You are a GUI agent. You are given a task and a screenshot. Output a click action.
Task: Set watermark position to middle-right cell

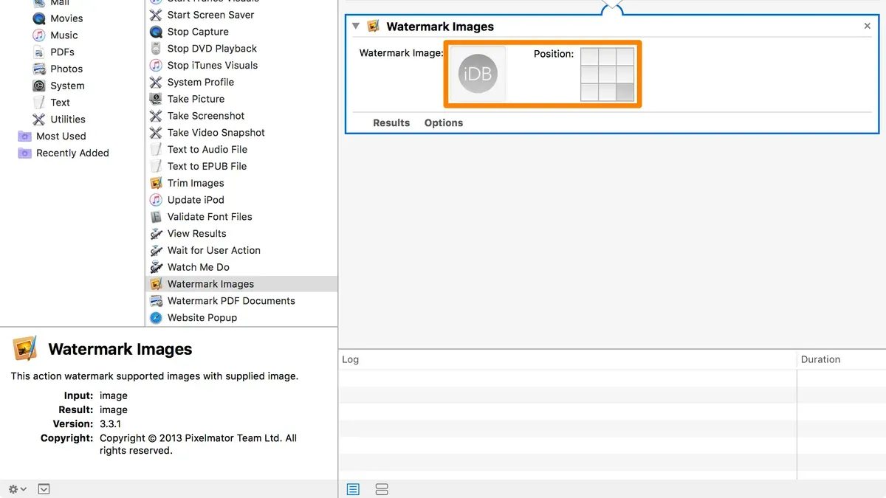625,75
